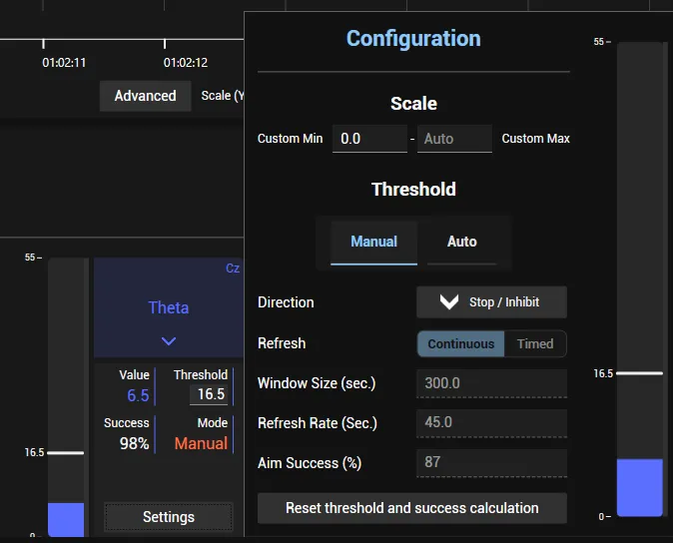The image size is (673, 543).
Task: Select Continuous refresh mode
Action: click(x=461, y=343)
